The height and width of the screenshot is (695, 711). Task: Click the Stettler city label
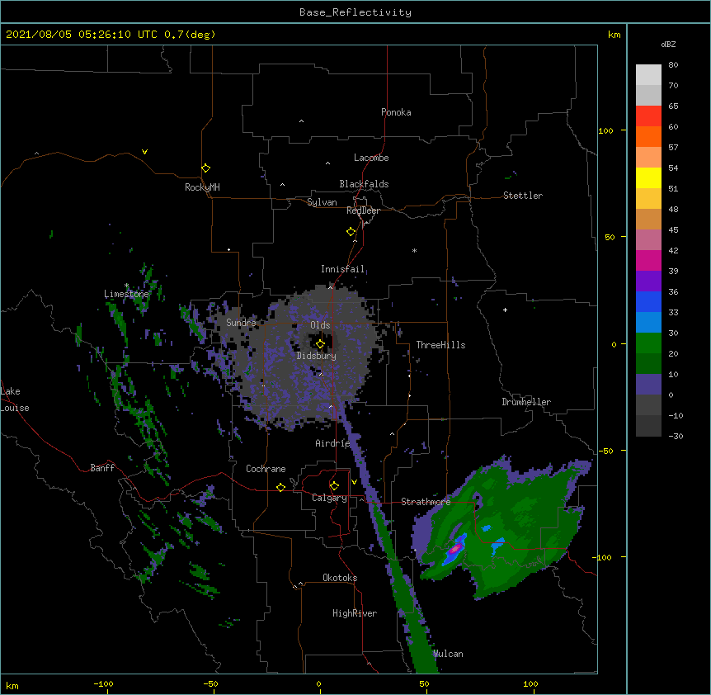pos(523,196)
